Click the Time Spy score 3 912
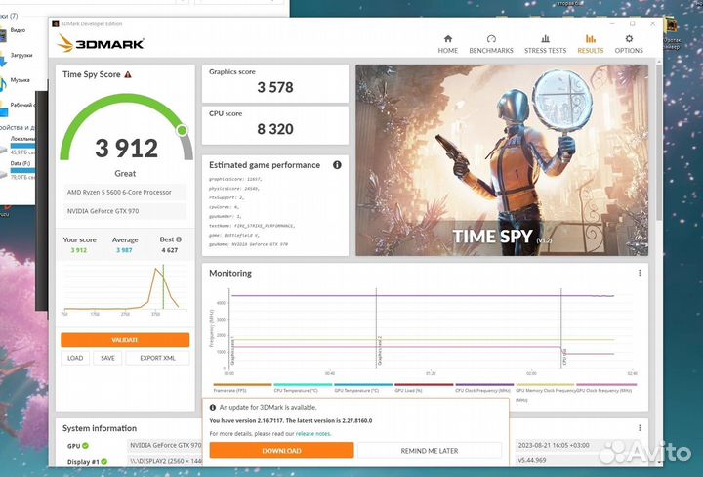 126,148
